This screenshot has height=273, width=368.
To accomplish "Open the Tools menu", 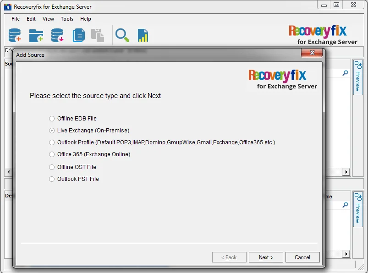I will pyautogui.click(x=67, y=19).
